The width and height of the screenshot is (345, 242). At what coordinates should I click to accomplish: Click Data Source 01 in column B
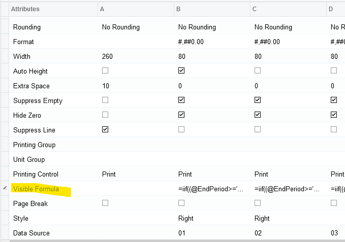212,233
